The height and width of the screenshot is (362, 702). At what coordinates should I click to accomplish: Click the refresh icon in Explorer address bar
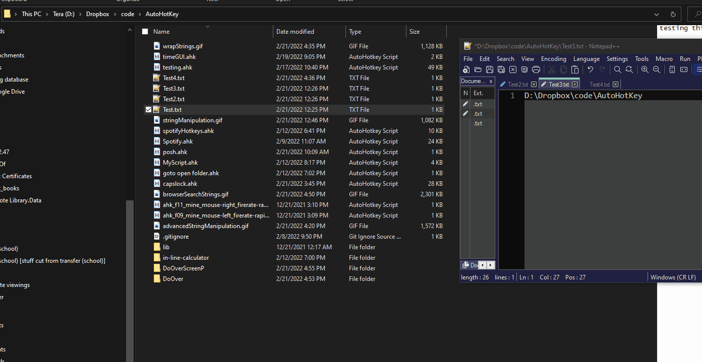[x=673, y=14]
